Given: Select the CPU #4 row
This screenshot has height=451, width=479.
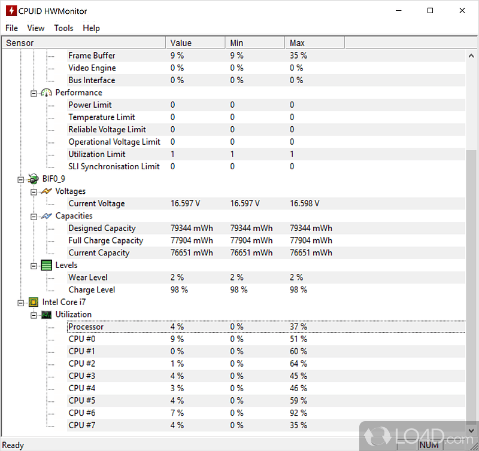Looking at the screenshot, I should (266, 388).
